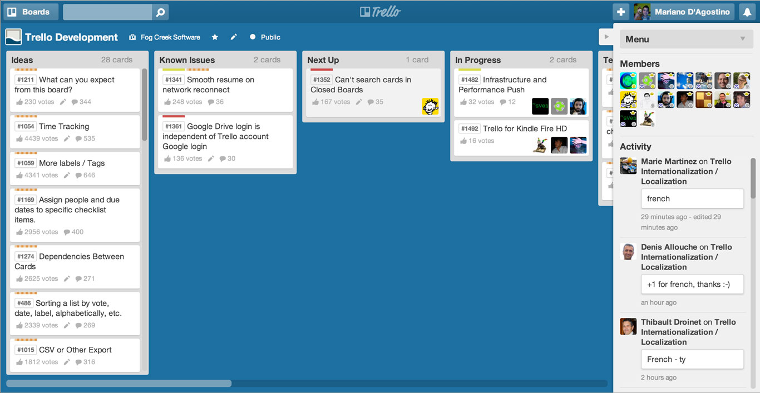Toggle the board star icon
Screen dimensions: 760x393
tap(215, 37)
